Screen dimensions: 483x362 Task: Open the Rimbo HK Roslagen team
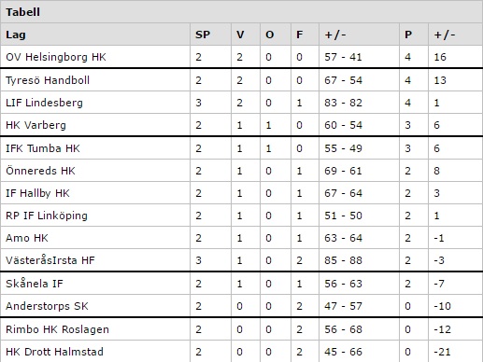coord(57,329)
